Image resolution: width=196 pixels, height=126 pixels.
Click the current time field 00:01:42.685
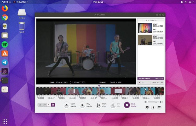(61, 83)
